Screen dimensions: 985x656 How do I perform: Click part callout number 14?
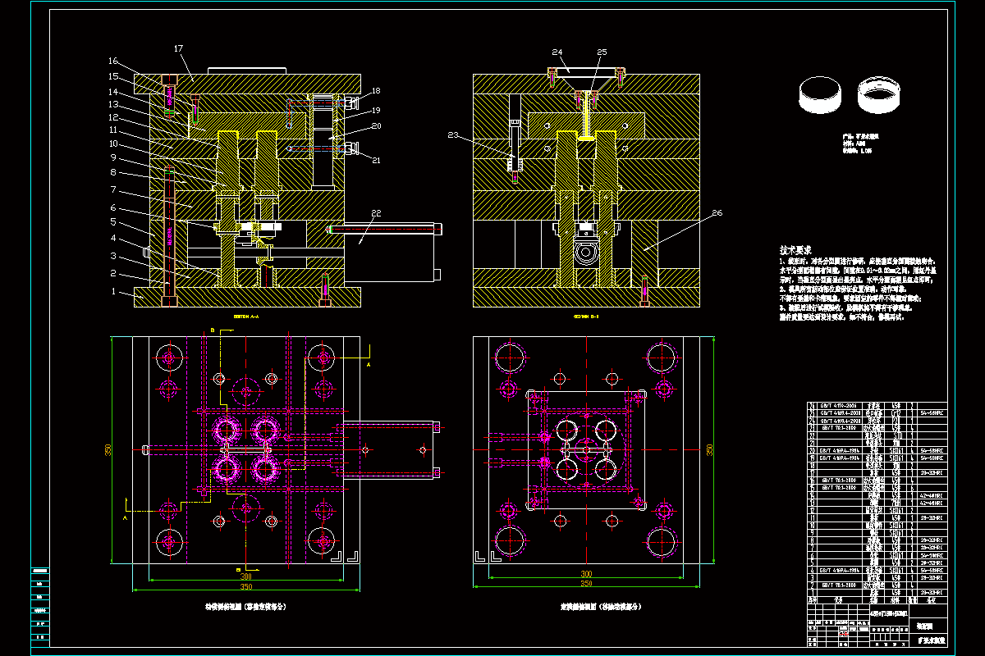click(114, 91)
